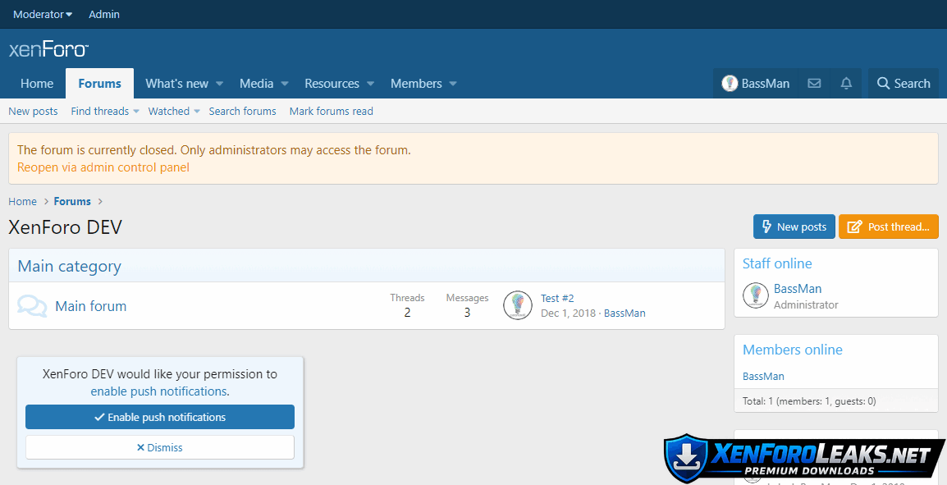Click BassMan avatar in Staff online

(755, 295)
